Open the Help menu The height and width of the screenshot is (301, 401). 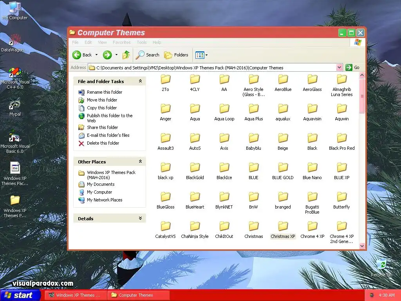point(157,42)
